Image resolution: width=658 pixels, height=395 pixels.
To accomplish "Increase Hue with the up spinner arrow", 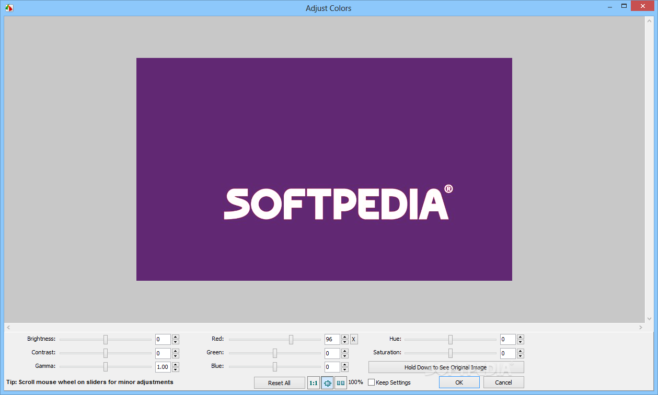I will (521, 337).
